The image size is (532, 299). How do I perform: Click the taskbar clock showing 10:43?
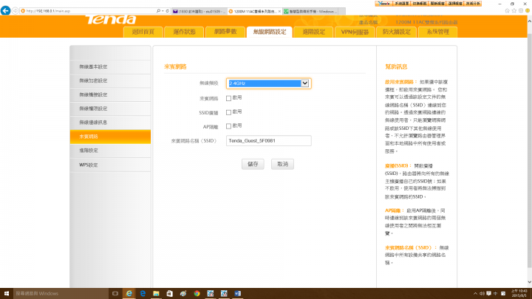pyautogui.click(x=519, y=294)
